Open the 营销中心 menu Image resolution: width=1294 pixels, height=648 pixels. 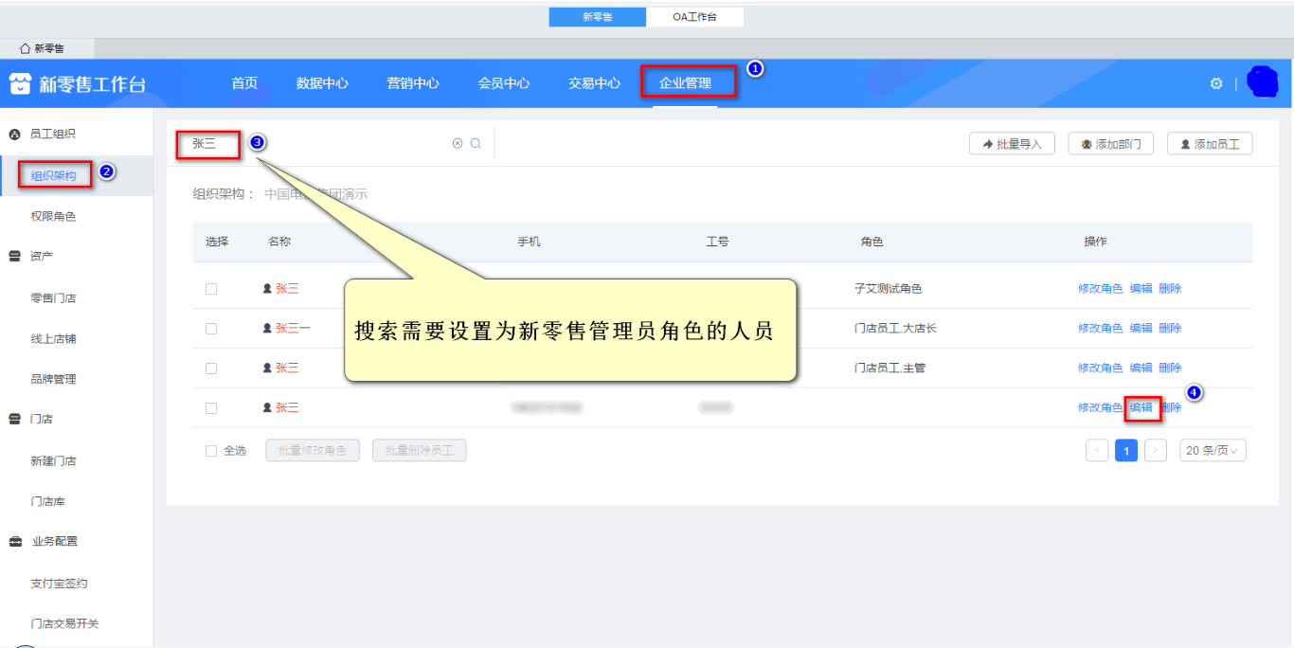(413, 83)
